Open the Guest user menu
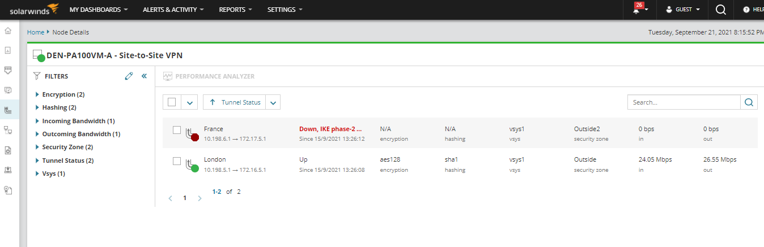 (683, 10)
